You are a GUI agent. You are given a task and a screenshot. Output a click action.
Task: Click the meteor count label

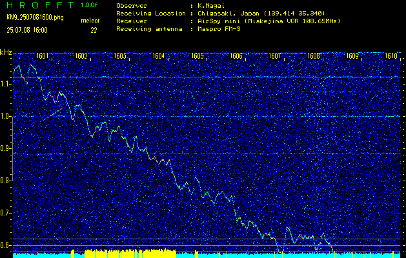[90, 21]
